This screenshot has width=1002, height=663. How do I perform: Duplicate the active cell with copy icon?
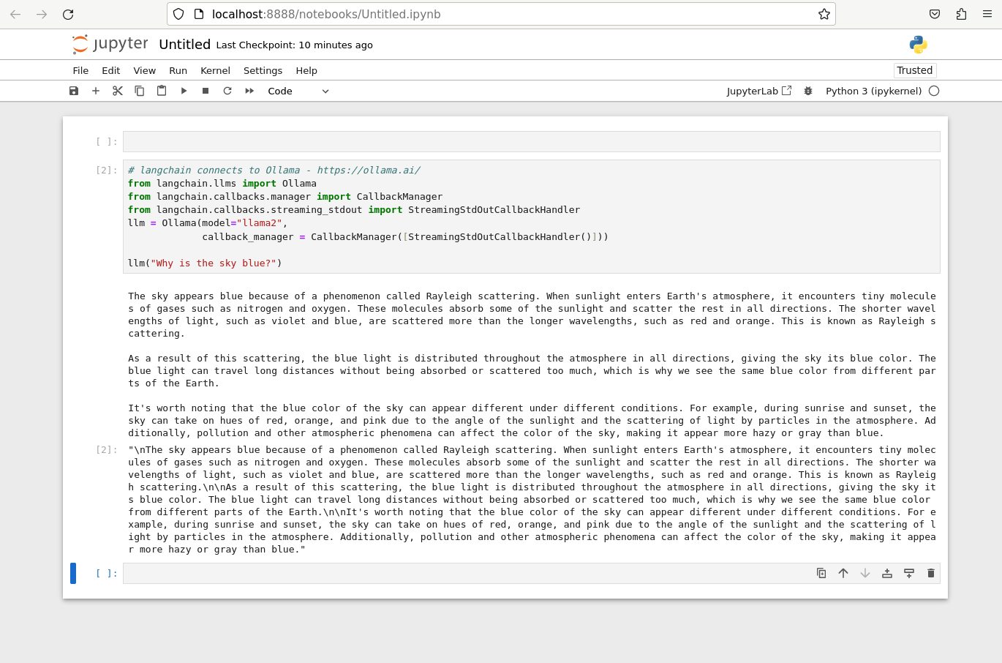pyautogui.click(x=821, y=573)
